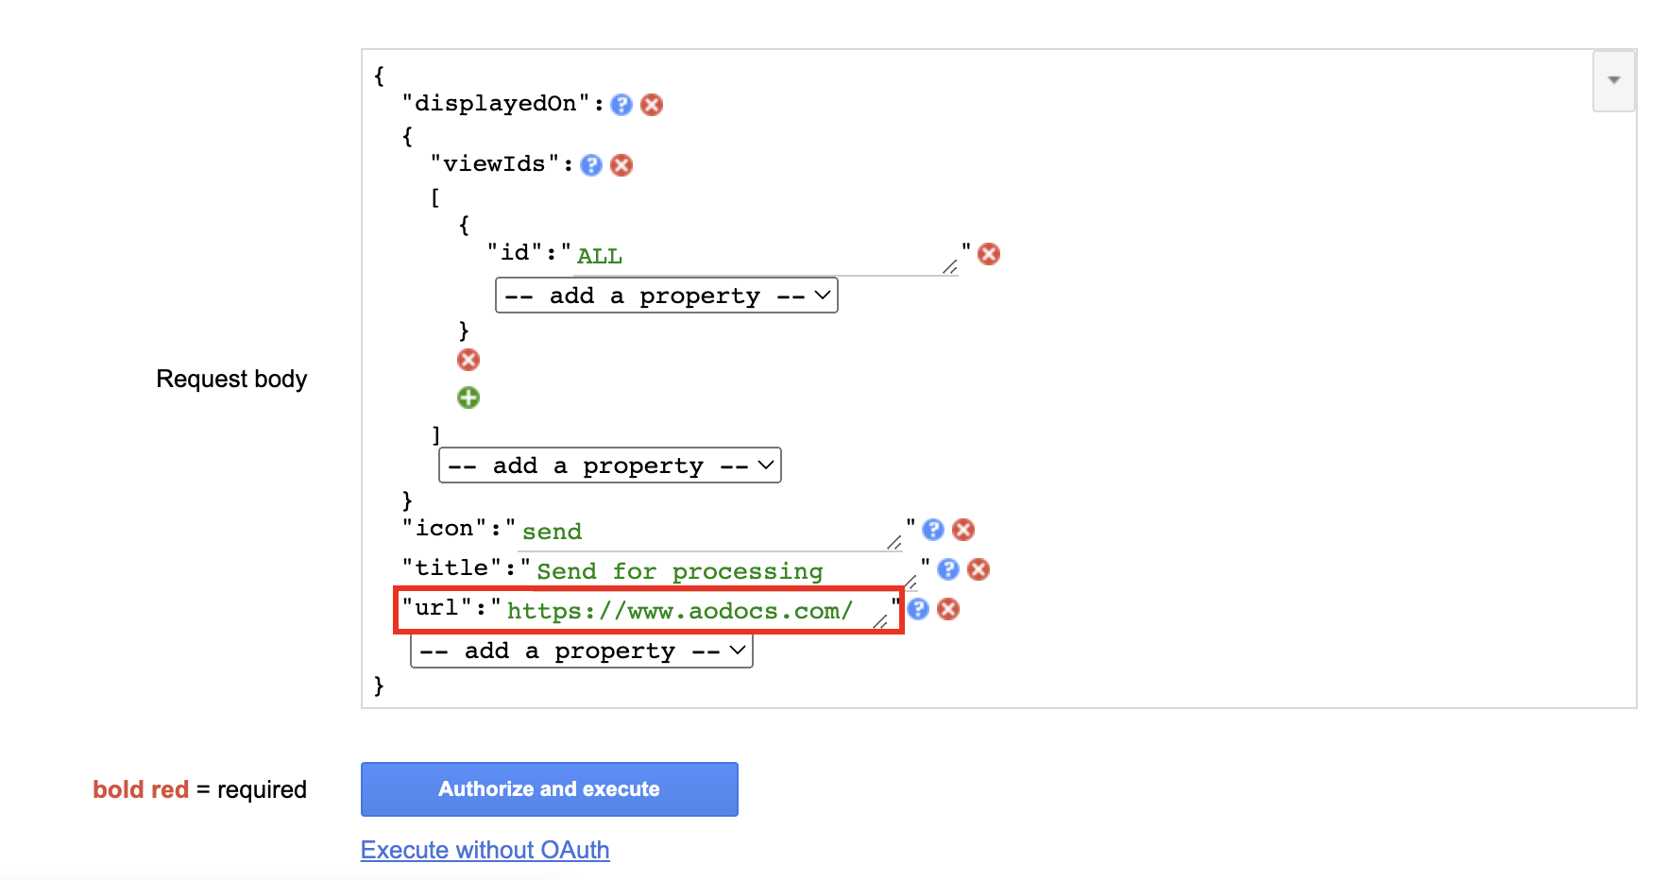Remove the displayedOn property
Screen dimensions: 1668x880
tap(652, 105)
